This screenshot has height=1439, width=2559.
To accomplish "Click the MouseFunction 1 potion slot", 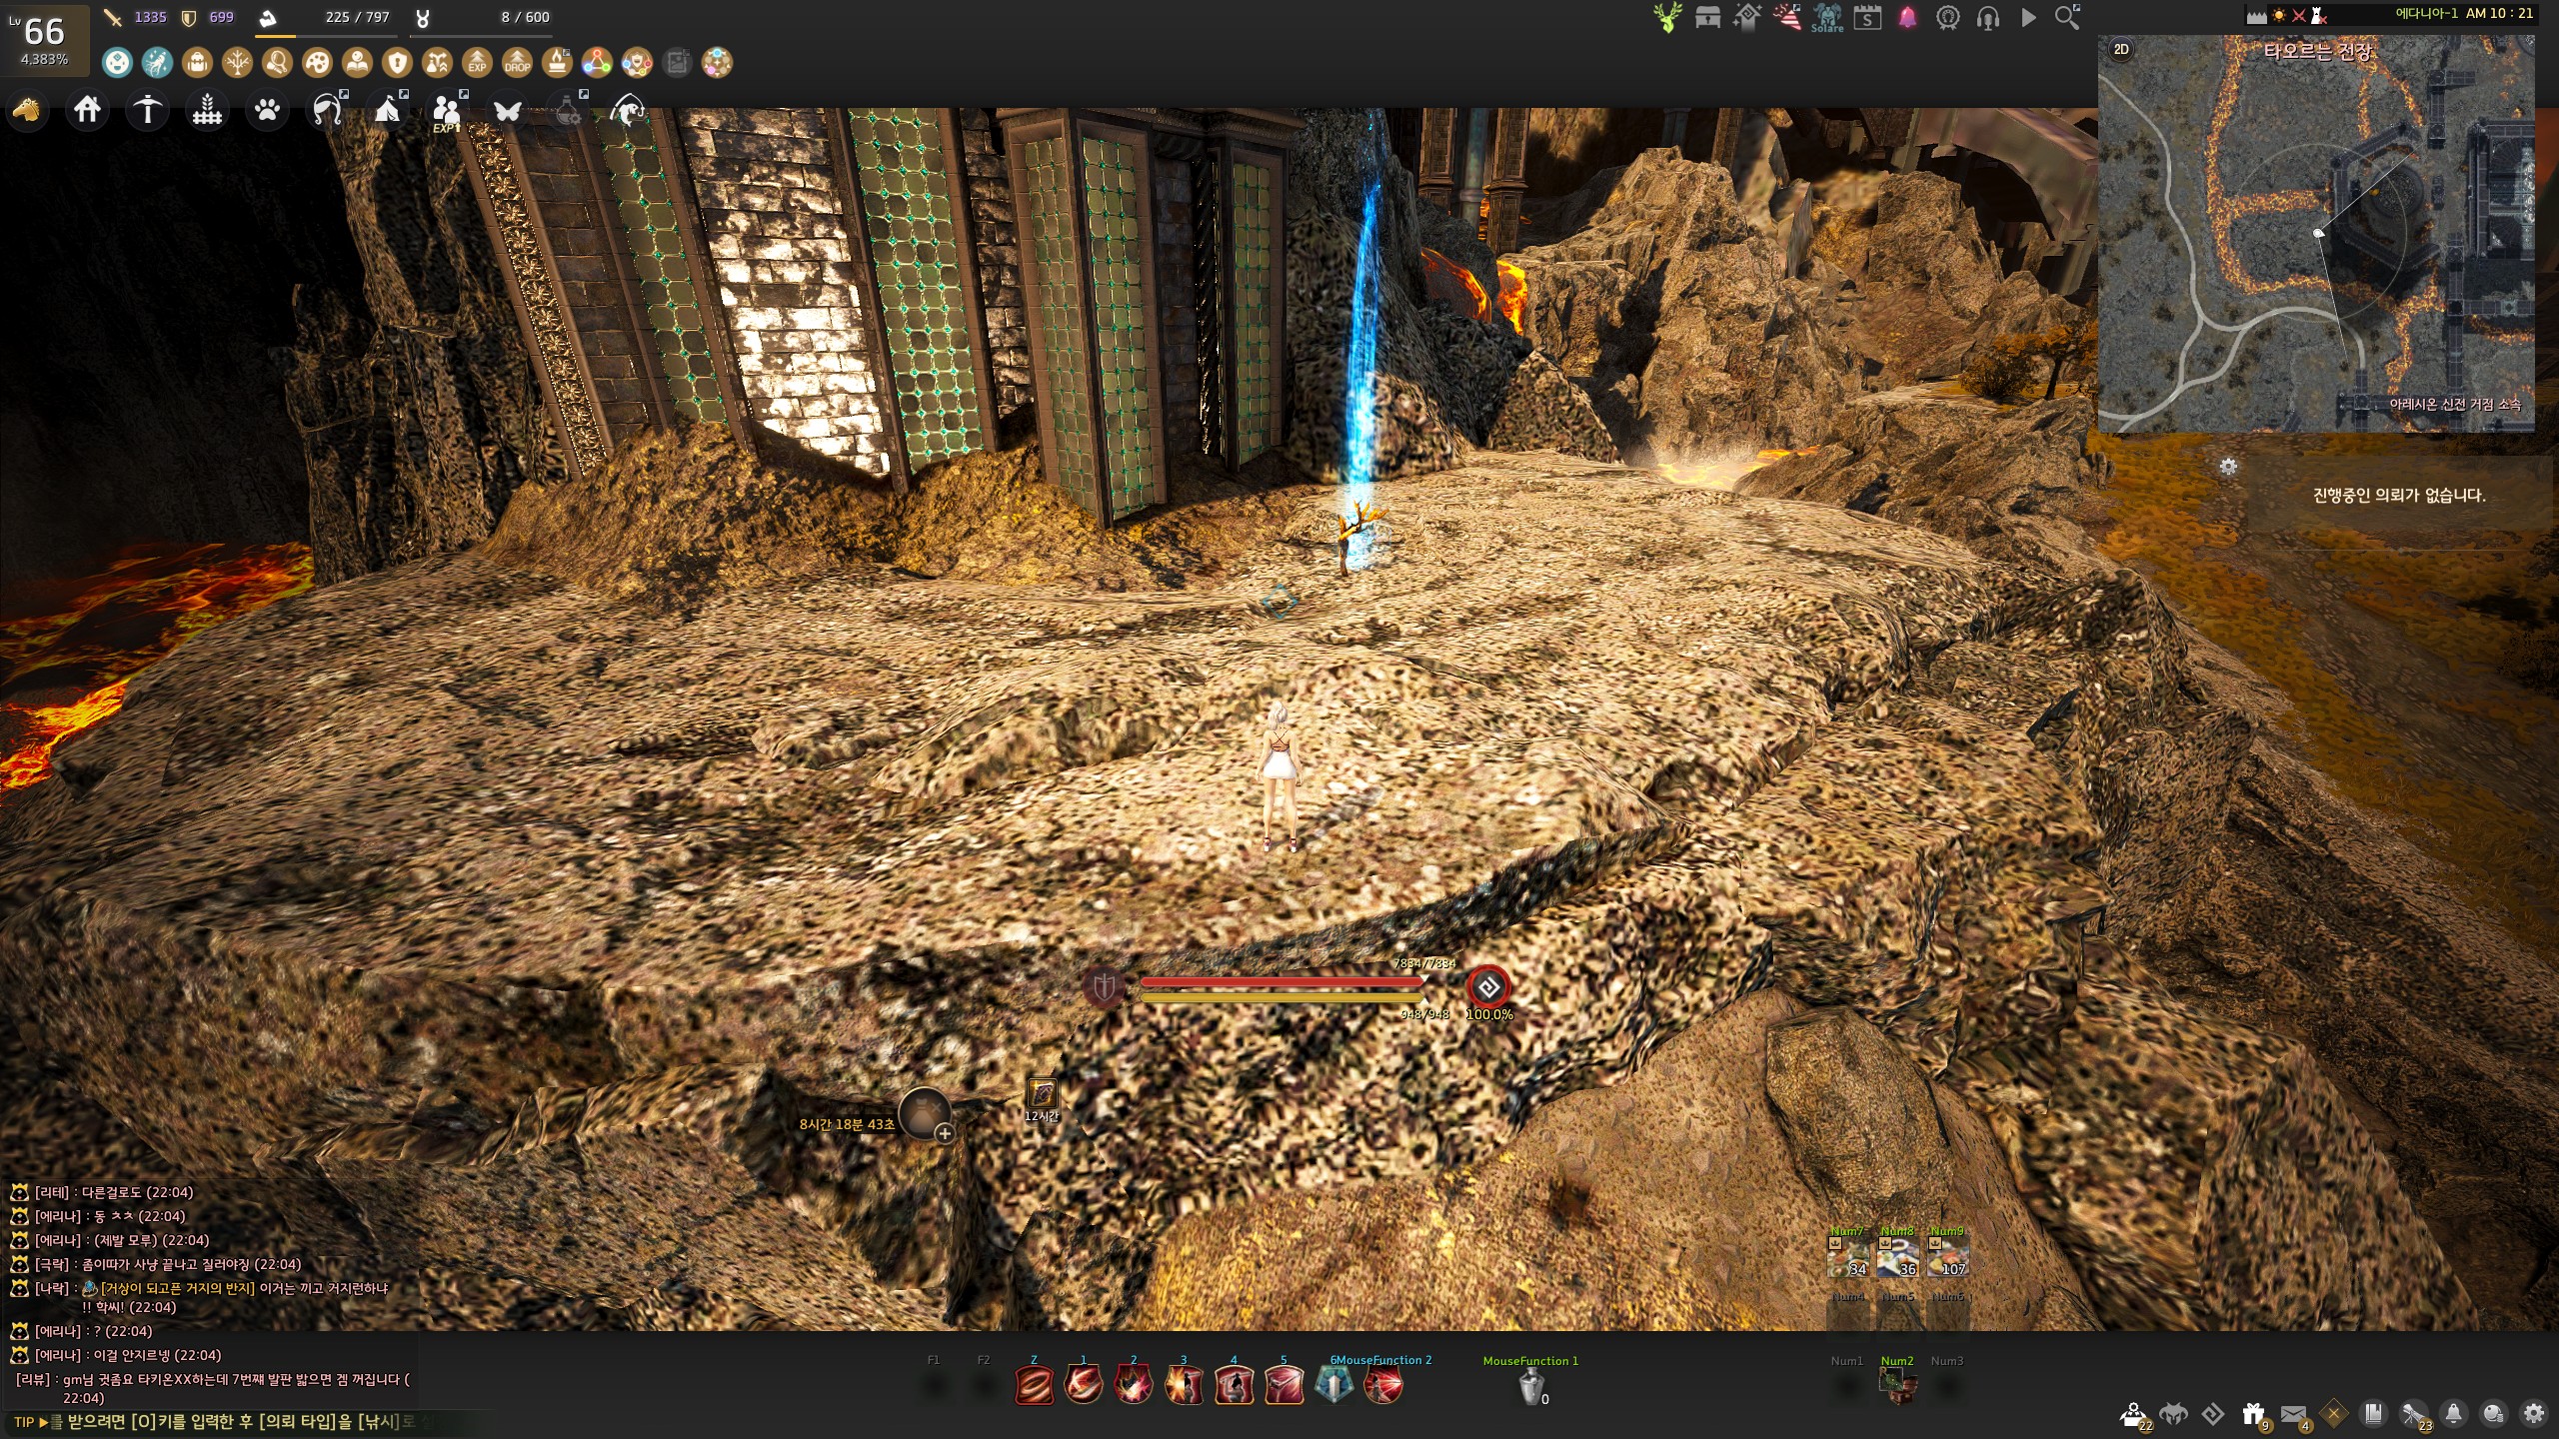I will click(x=1531, y=1387).
